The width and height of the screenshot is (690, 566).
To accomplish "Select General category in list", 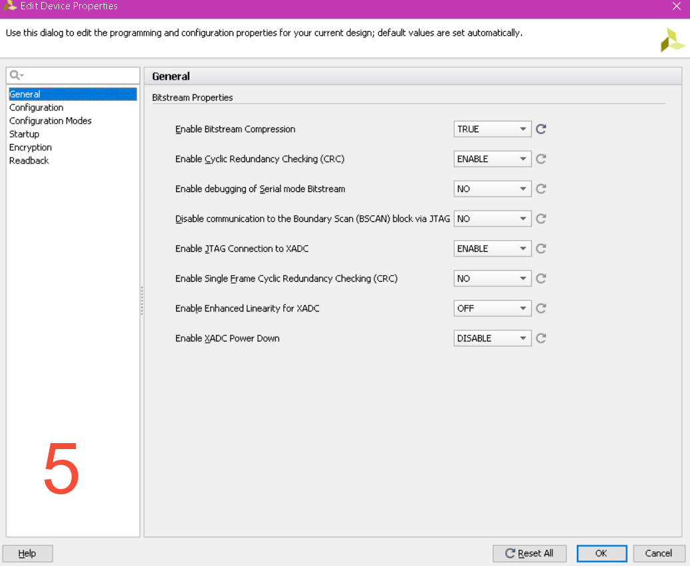I will click(72, 94).
